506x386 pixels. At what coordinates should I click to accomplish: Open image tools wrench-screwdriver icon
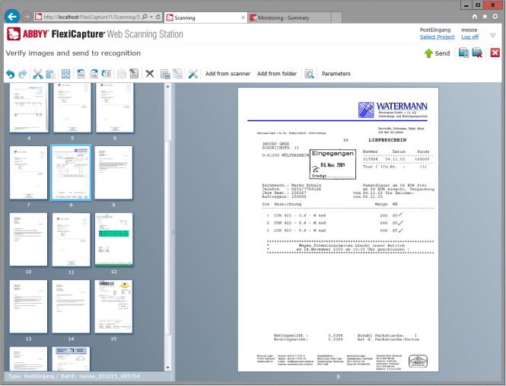point(193,74)
